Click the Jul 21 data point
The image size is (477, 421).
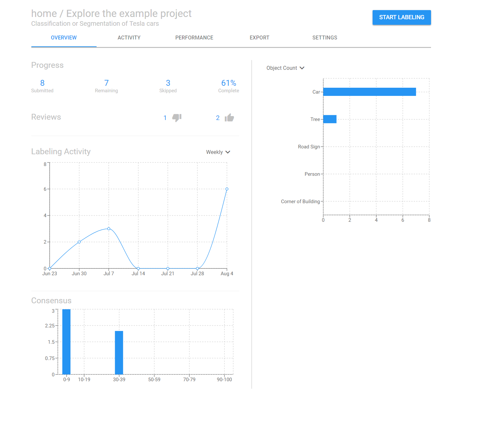point(168,268)
